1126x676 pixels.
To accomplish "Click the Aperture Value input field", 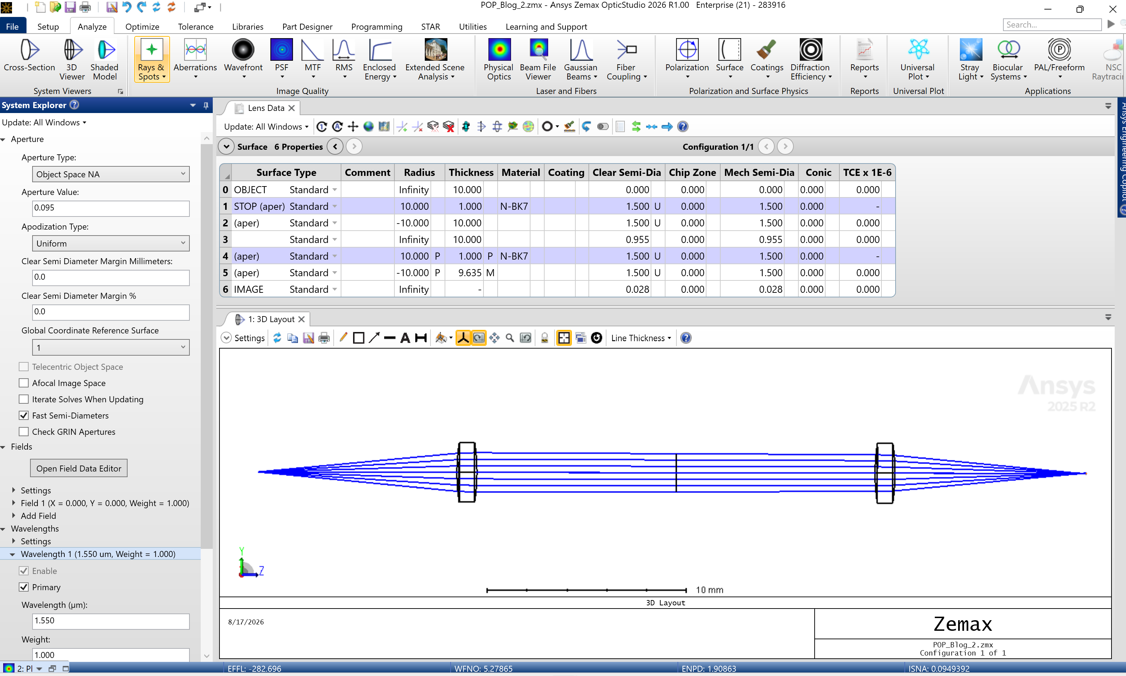I will (x=111, y=208).
